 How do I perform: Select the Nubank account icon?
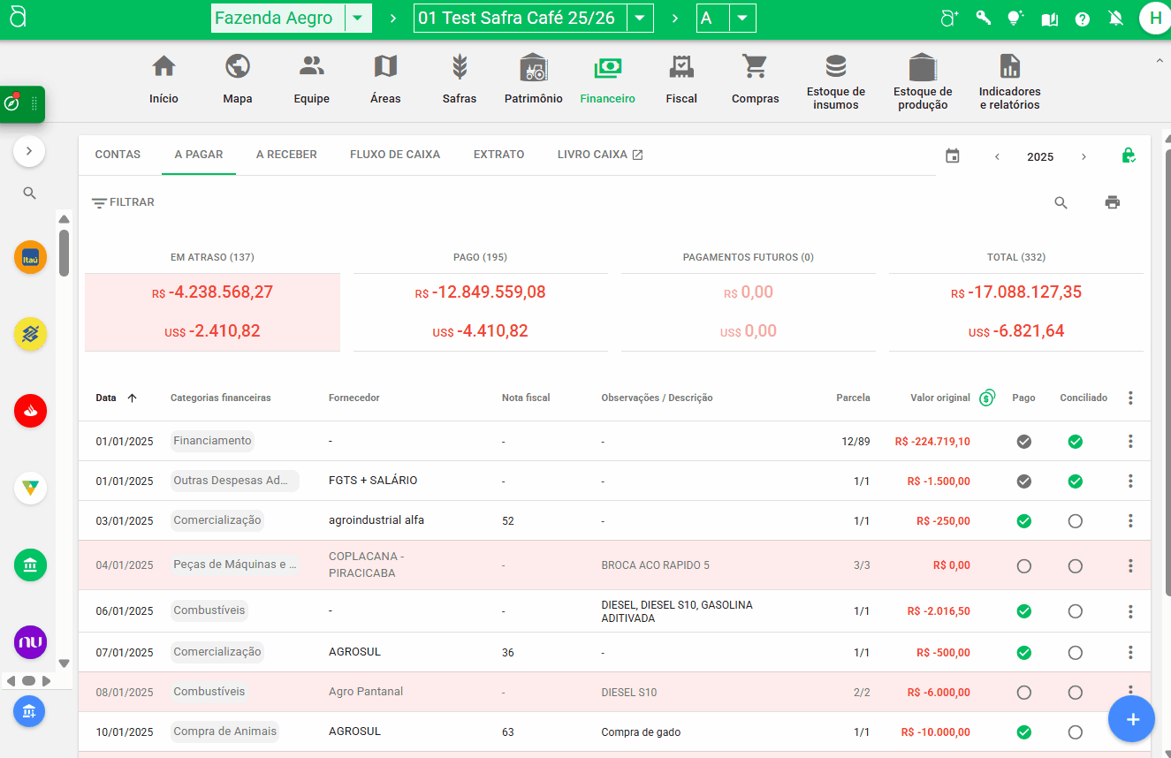tap(30, 641)
